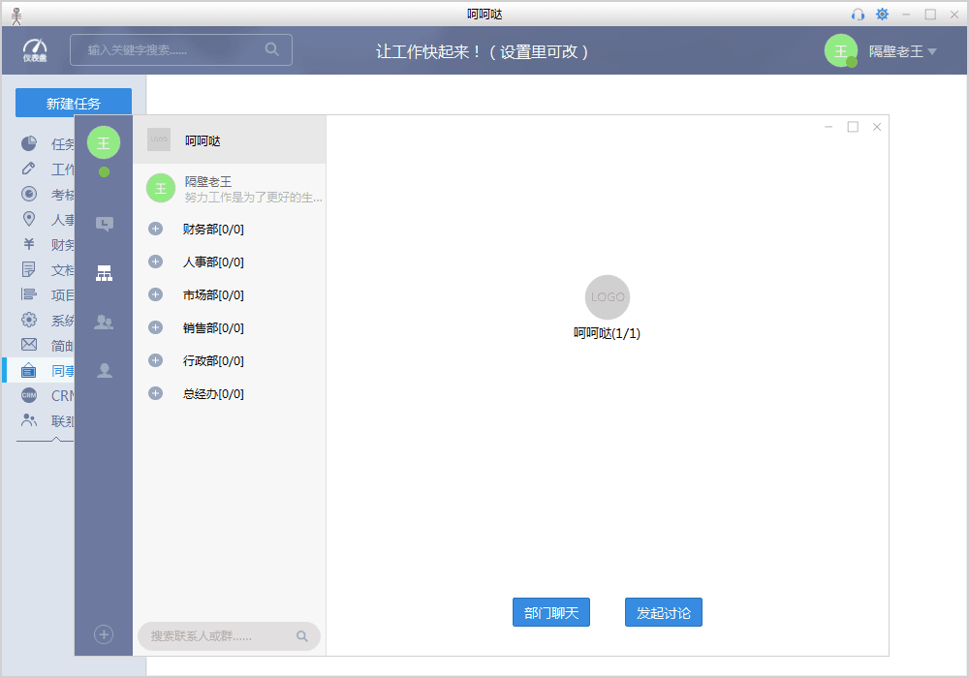This screenshot has width=969, height=678.
Task: Select contact 隔壁老王 in list
Action: 230,188
